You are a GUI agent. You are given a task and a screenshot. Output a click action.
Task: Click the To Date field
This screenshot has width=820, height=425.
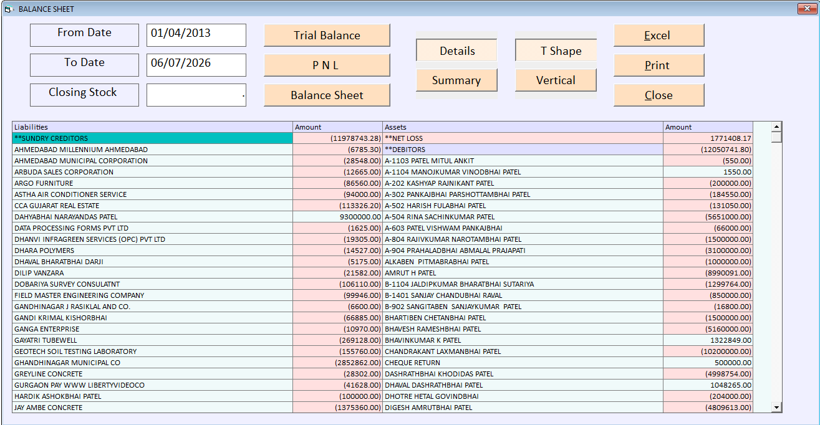click(x=196, y=65)
